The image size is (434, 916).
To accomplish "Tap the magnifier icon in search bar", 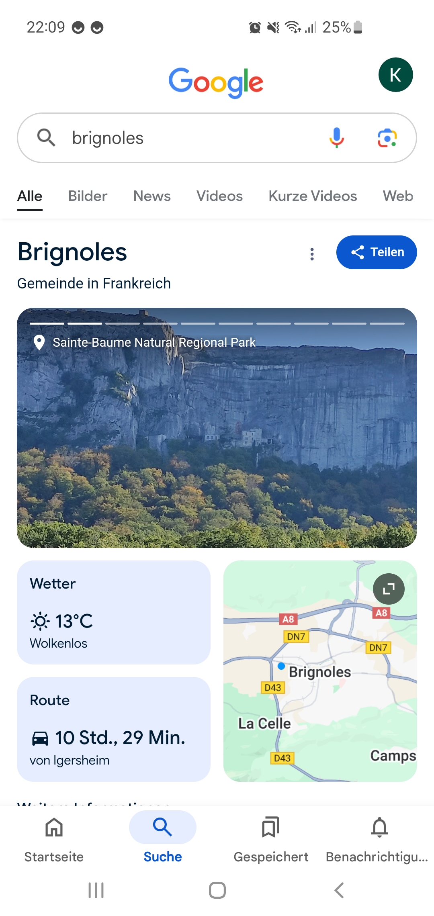I will [46, 138].
